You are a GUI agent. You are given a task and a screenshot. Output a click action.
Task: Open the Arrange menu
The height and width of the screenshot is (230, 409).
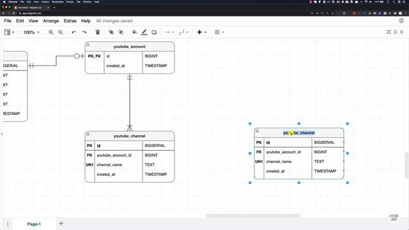[x=51, y=21]
